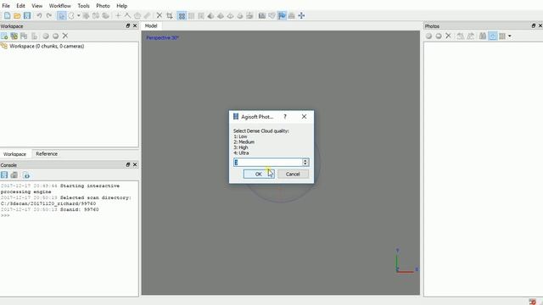Open the Help menu
543x305 pixels.
point(121,6)
